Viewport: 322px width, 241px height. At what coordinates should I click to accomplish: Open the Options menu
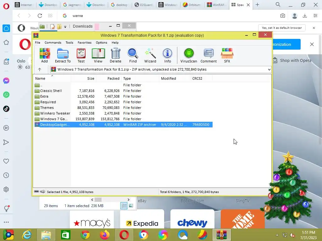(102, 43)
